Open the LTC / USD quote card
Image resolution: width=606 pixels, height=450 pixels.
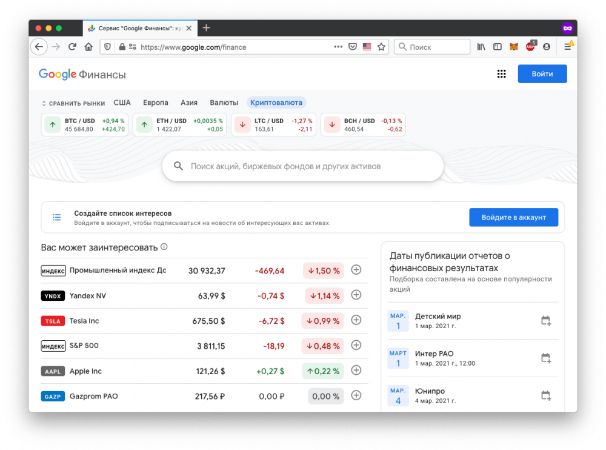pyautogui.click(x=274, y=124)
